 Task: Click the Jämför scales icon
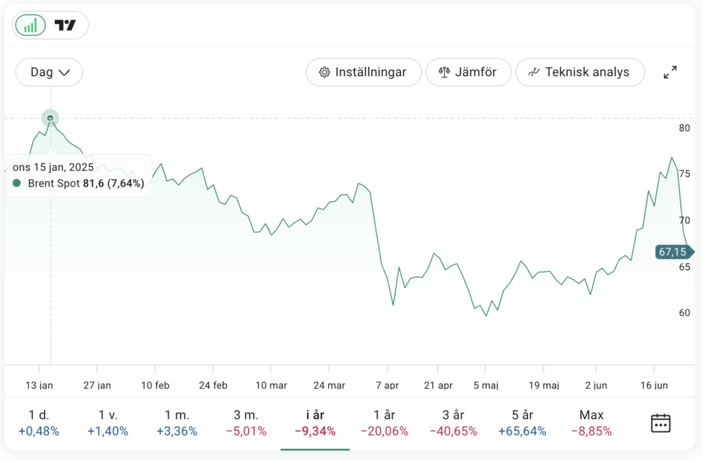coord(443,72)
